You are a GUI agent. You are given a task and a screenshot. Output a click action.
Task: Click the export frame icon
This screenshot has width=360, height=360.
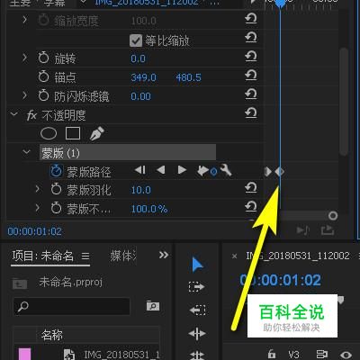coord(328,230)
